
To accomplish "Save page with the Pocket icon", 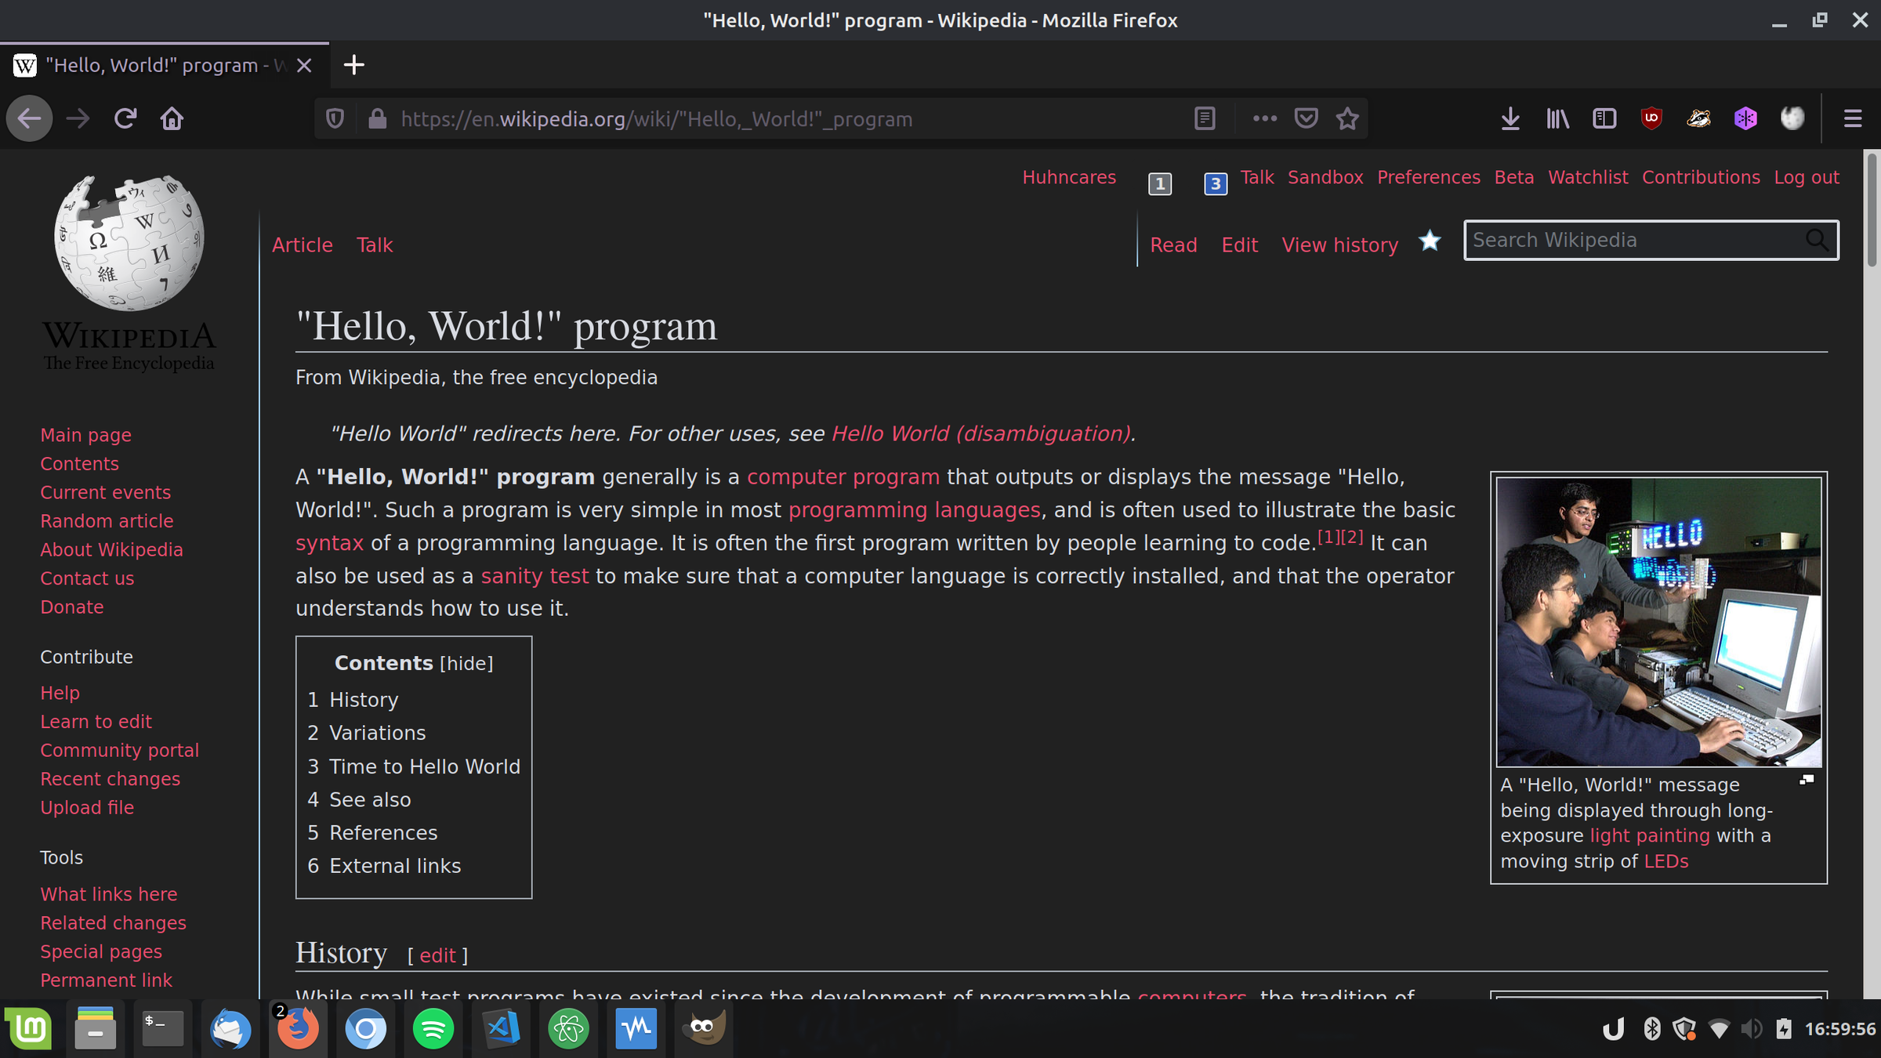I will click(x=1306, y=118).
